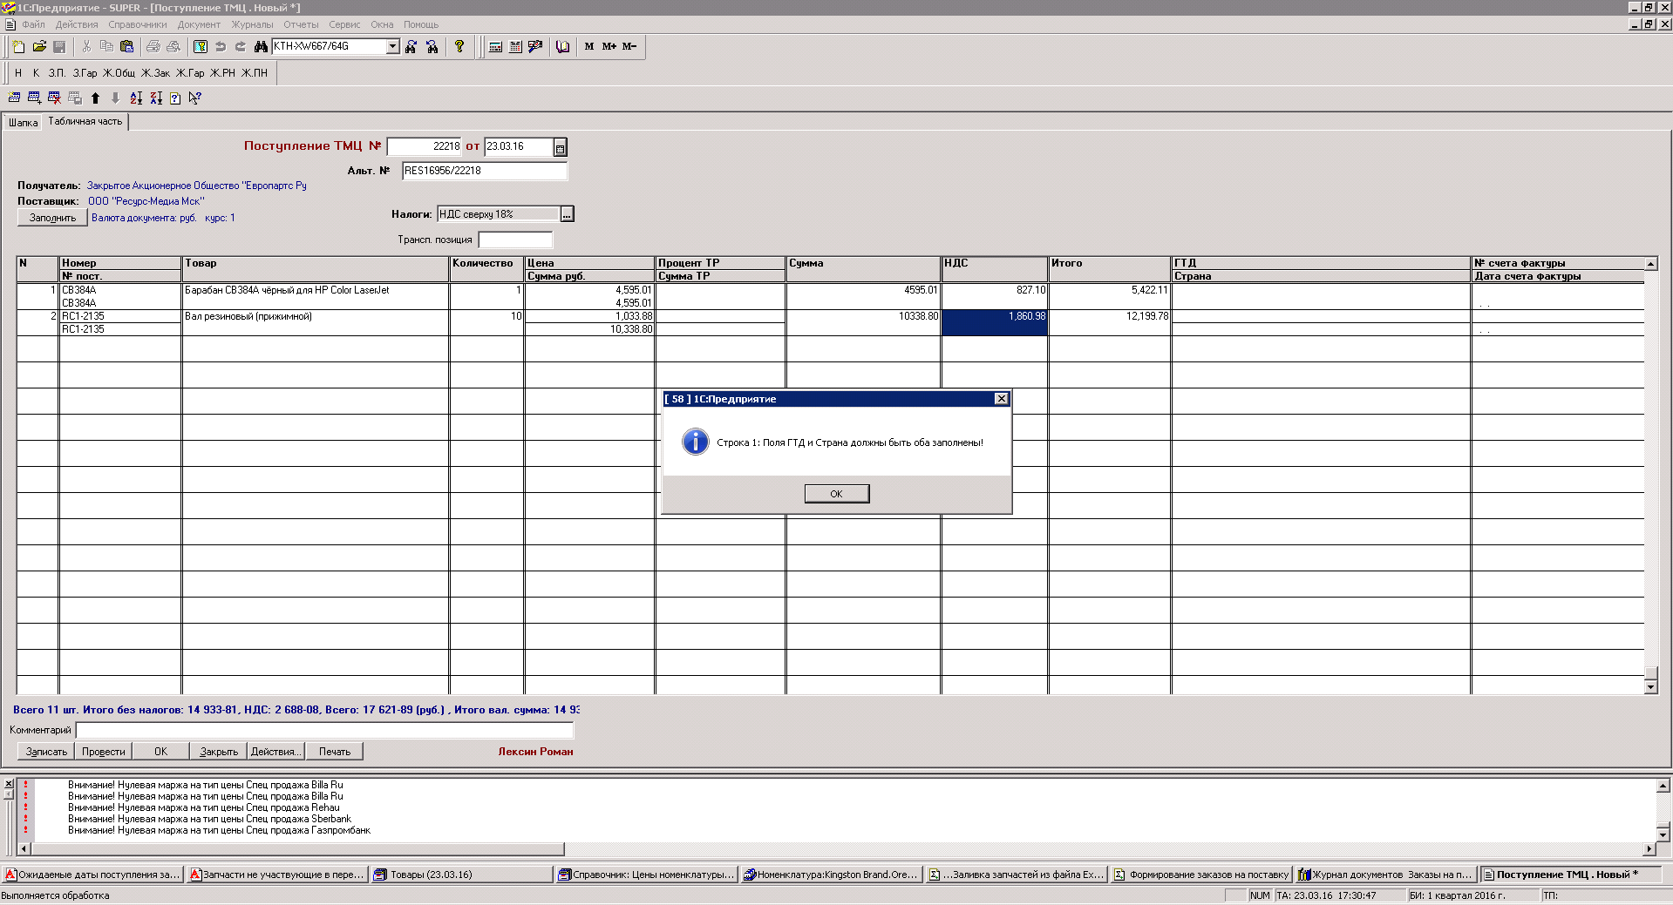Sort rows ascending with A-Z icon

(136, 98)
